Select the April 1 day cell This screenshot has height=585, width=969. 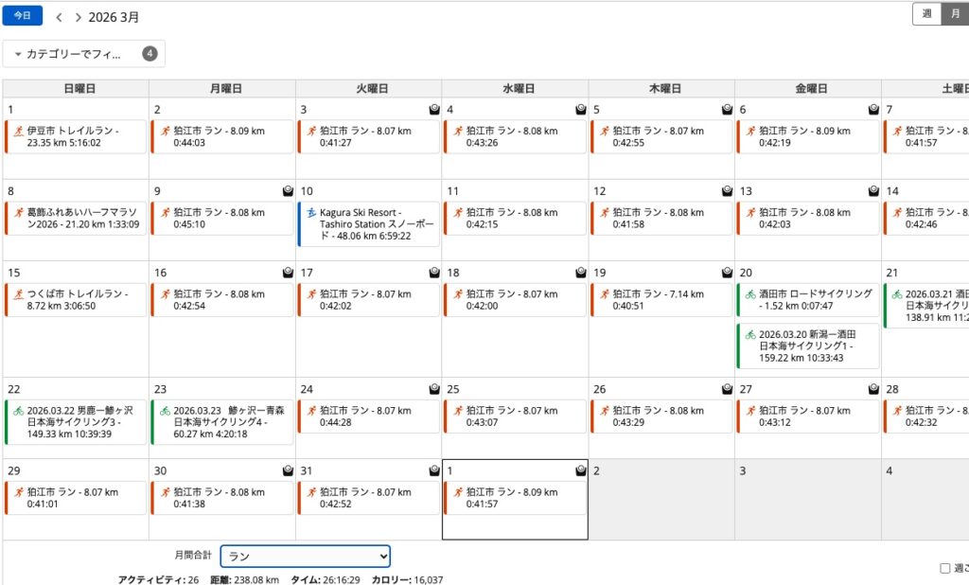[x=515, y=525]
